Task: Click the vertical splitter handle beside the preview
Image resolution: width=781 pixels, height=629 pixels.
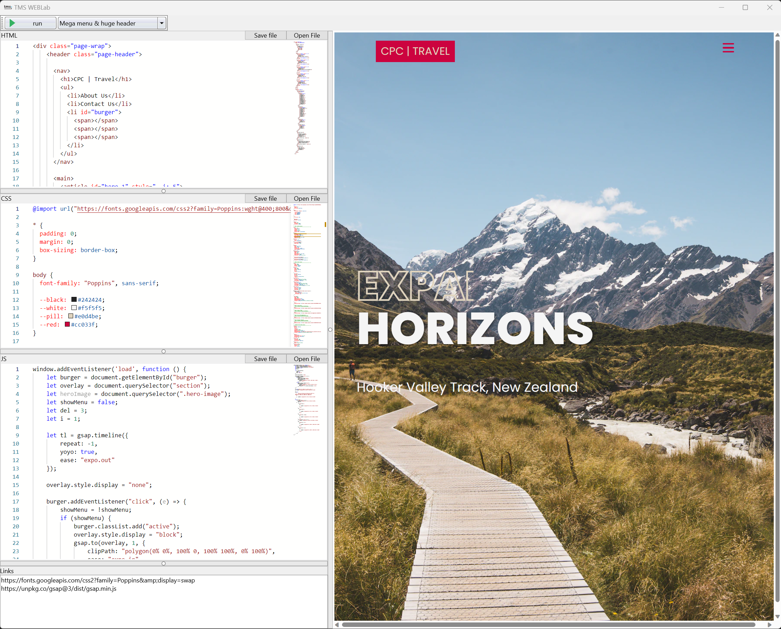Action: 330,330
